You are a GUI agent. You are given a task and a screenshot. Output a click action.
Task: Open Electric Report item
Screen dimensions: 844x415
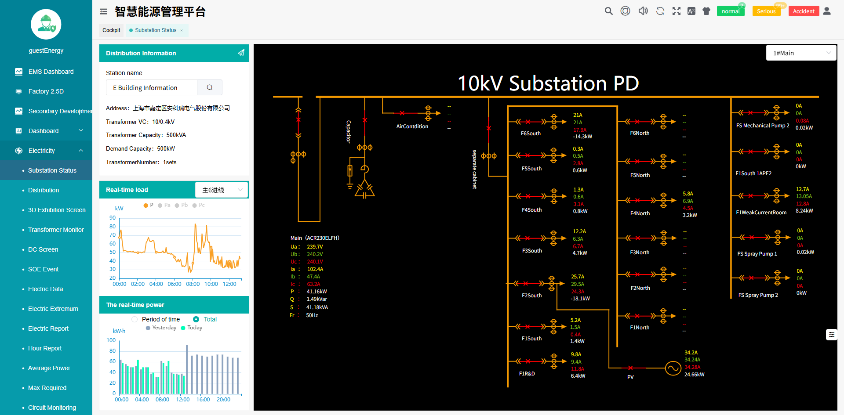tap(46, 328)
